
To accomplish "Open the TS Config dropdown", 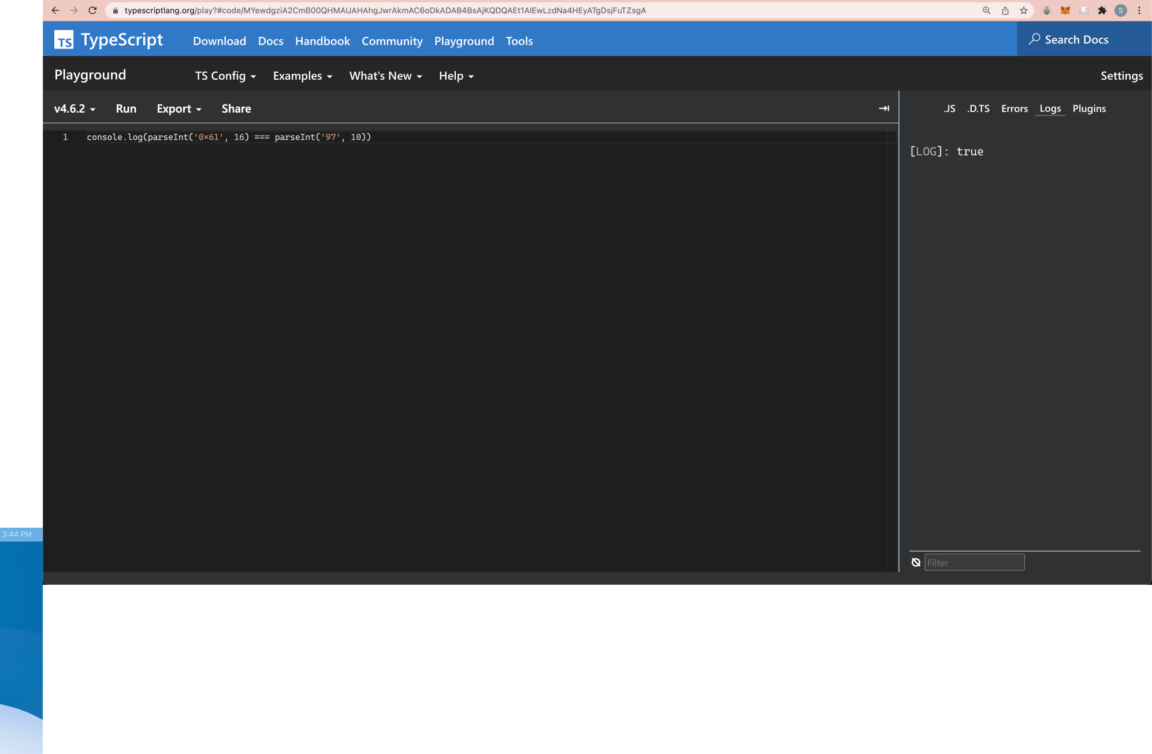I will point(225,76).
